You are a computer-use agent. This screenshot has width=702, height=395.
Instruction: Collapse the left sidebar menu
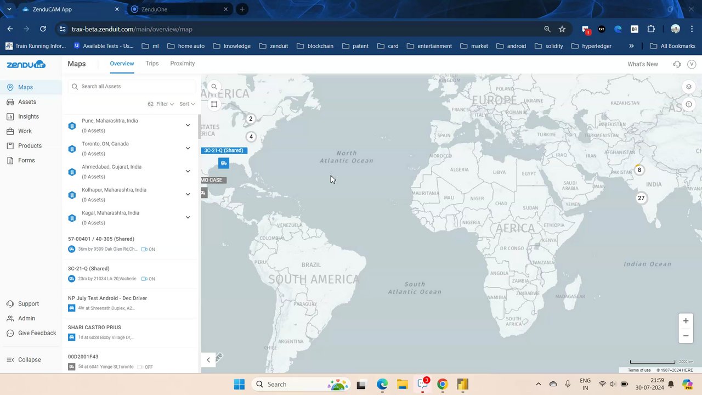pyautogui.click(x=29, y=360)
